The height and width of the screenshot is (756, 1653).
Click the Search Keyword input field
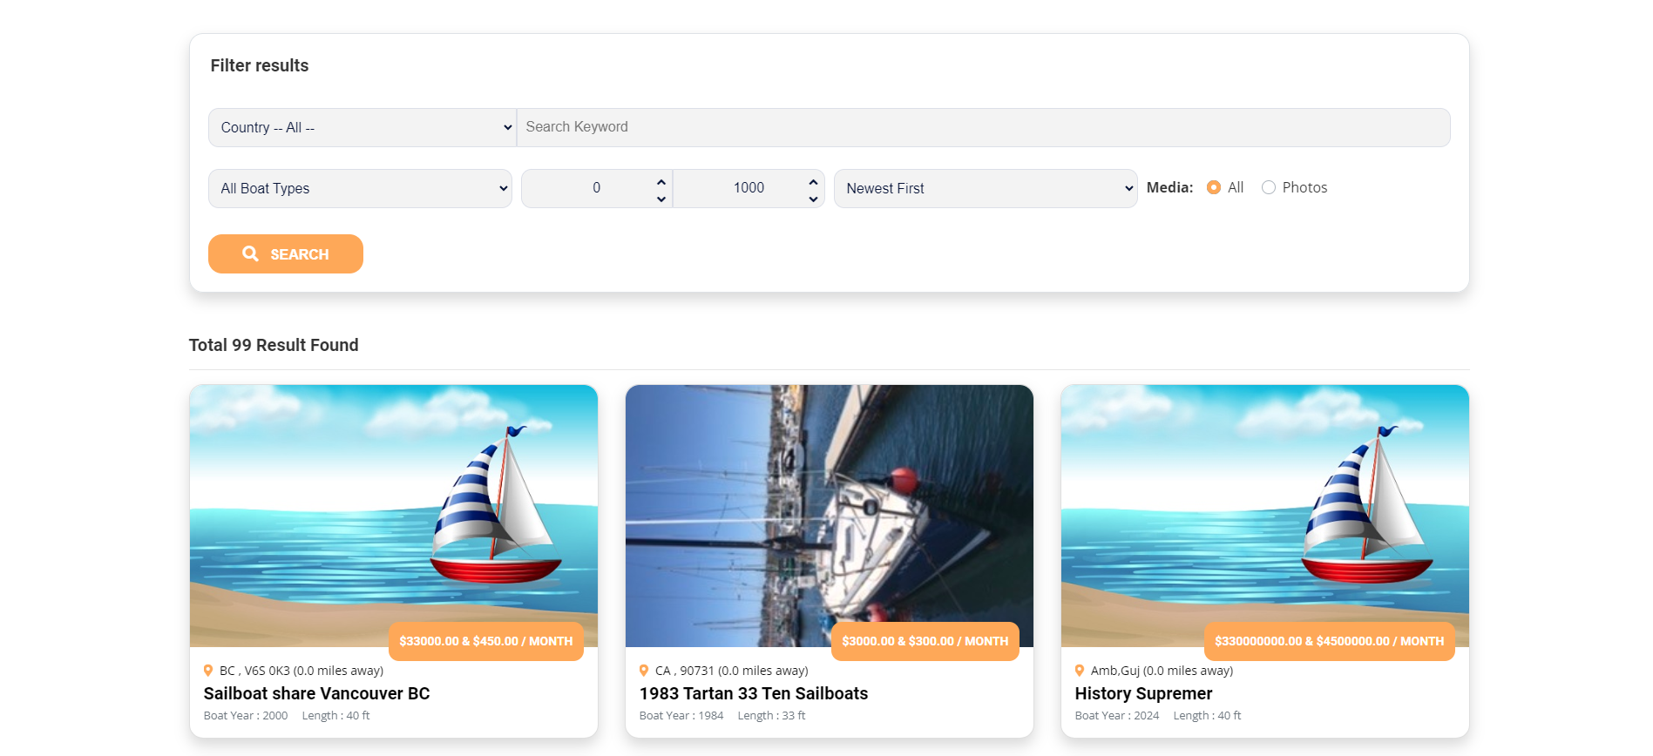[x=983, y=127]
